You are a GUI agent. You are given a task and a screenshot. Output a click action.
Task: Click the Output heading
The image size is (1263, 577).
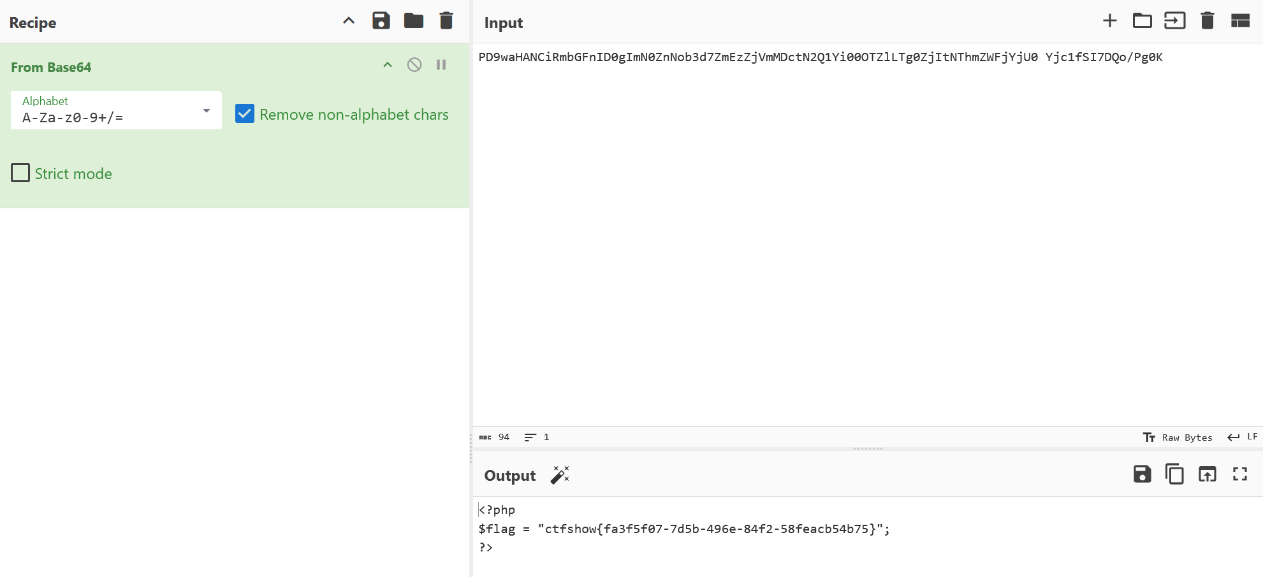(x=510, y=476)
